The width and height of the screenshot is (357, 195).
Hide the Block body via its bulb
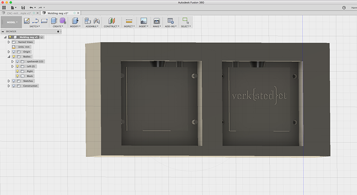17,76
